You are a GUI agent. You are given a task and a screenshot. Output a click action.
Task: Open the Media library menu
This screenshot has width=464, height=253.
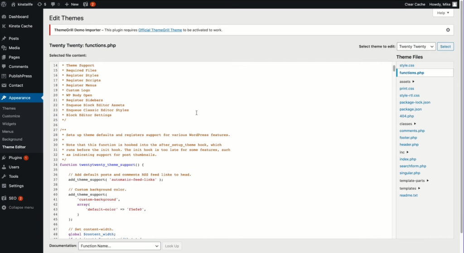pos(14,48)
